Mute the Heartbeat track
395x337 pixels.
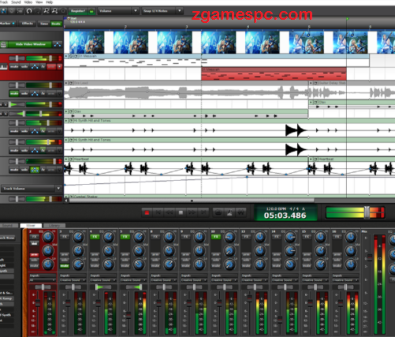[x=14, y=170]
